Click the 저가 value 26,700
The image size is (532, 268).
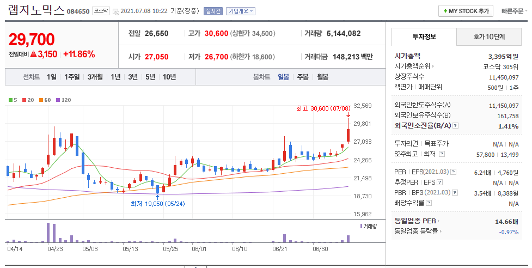point(217,57)
